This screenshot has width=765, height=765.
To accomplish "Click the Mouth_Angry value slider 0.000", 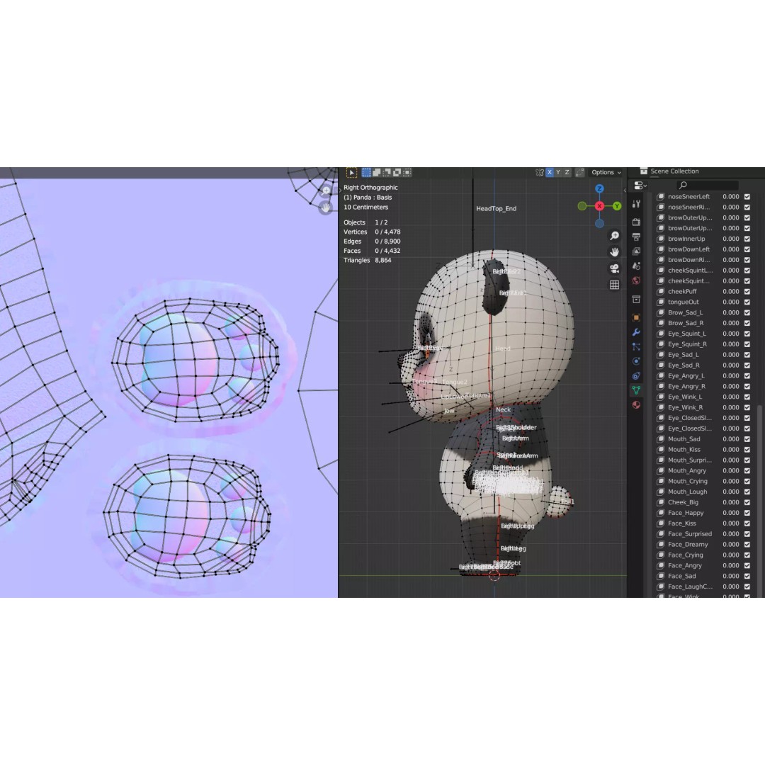I will tap(730, 471).
